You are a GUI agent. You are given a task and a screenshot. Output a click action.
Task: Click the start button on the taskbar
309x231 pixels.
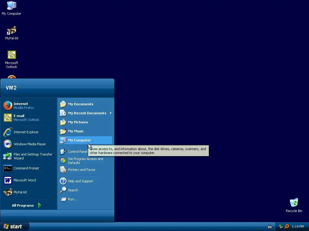click(x=14, y=226)
